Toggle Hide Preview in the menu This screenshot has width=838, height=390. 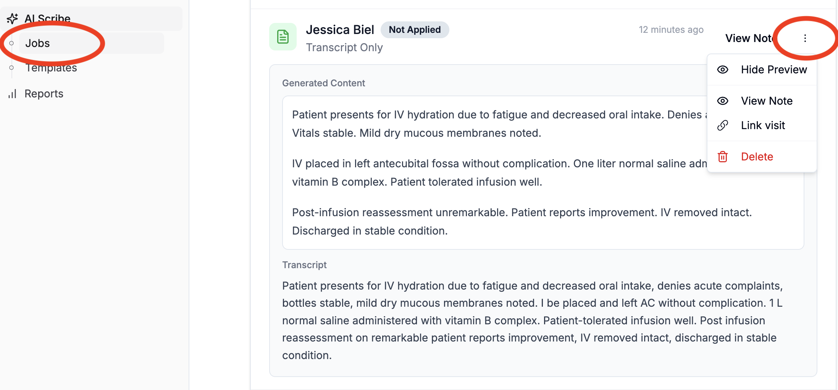(x=773, y=70)
